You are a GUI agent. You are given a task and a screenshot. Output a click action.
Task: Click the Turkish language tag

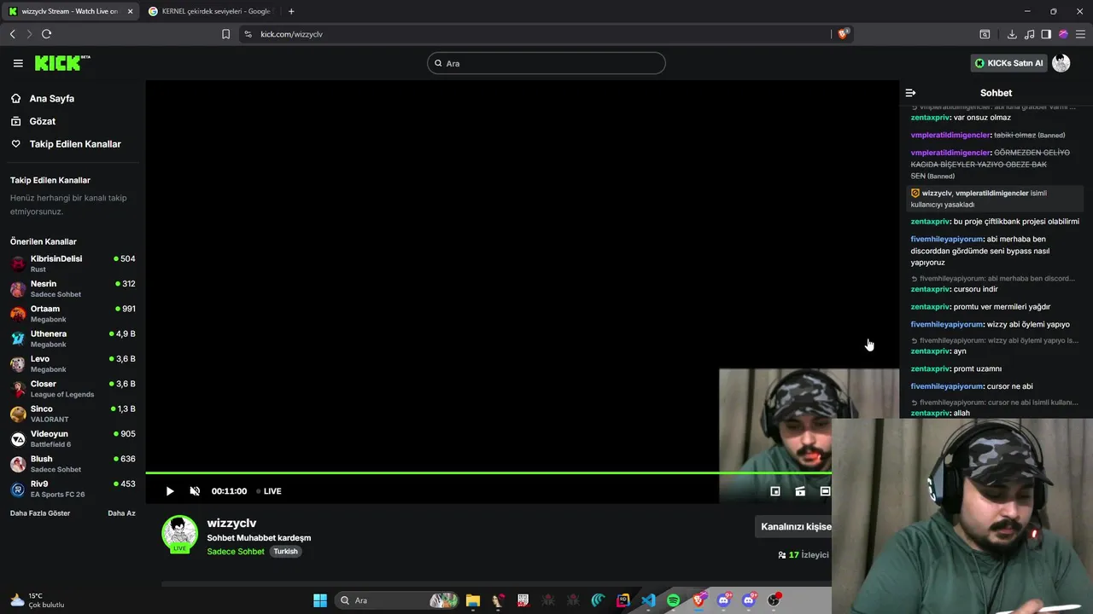(x=285, y=552)
